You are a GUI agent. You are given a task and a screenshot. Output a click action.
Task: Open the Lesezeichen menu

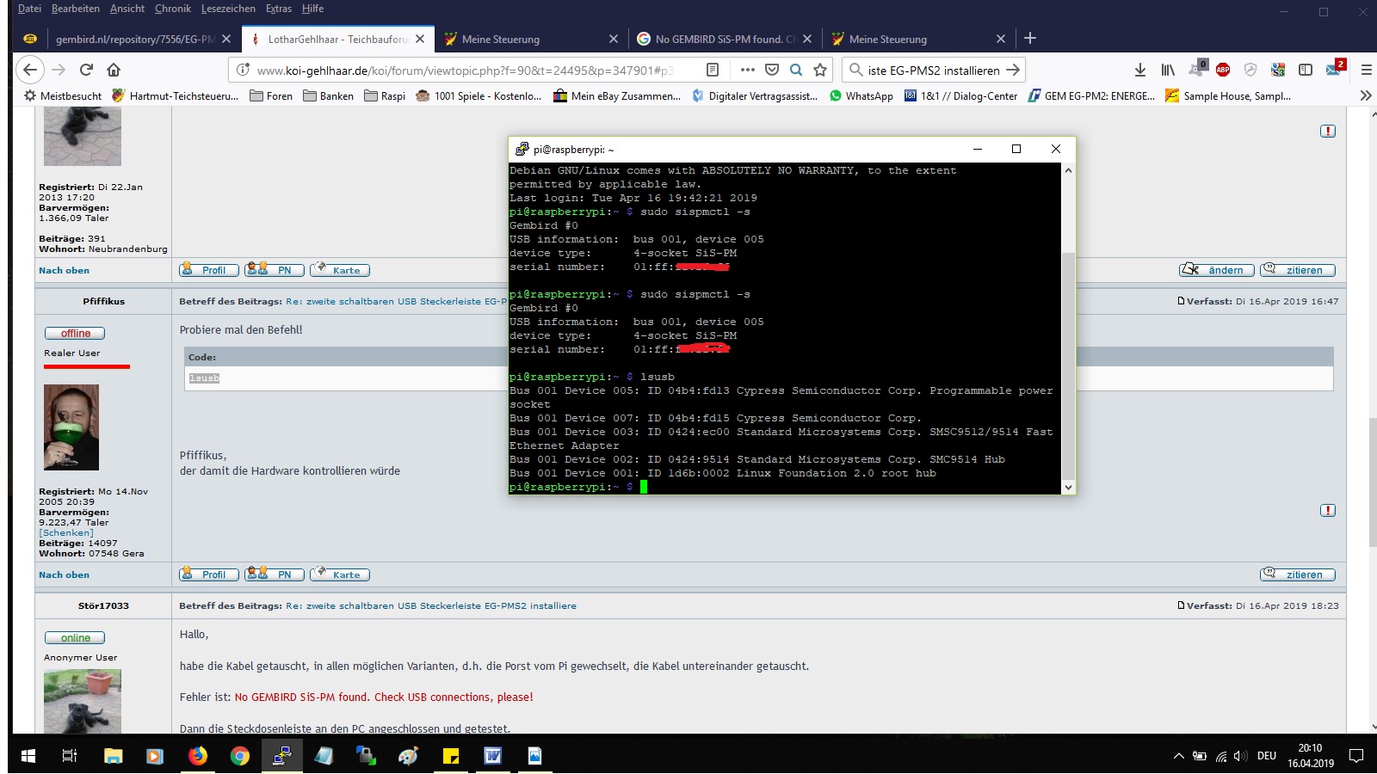click(228, 9)
